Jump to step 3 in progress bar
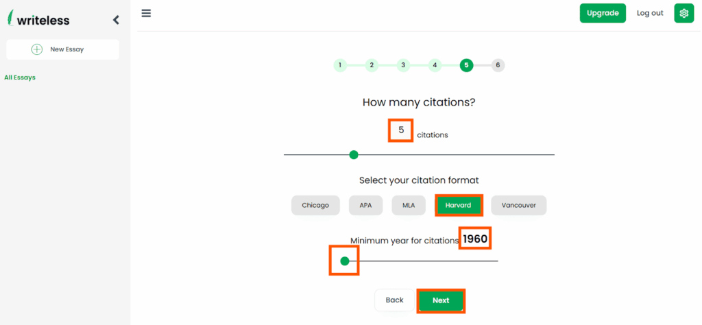Viewport: 702px width, 325px height. (403, 65)
